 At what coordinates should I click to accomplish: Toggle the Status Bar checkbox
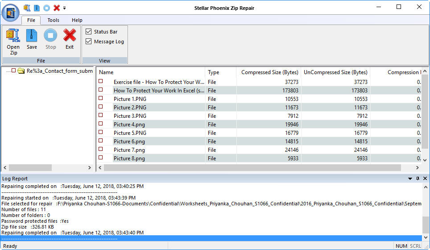click(x=88, y=32)
